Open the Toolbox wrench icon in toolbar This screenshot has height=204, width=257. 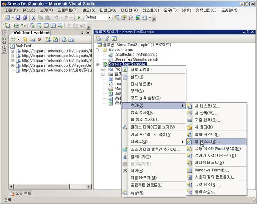(130, 18)
